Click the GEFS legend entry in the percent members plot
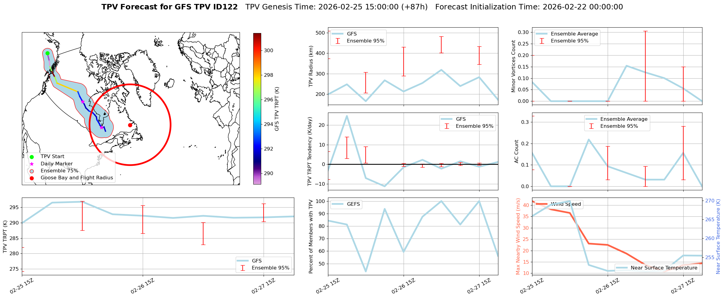Viewport: 724px width, 298px height. [x=346, y=204]
